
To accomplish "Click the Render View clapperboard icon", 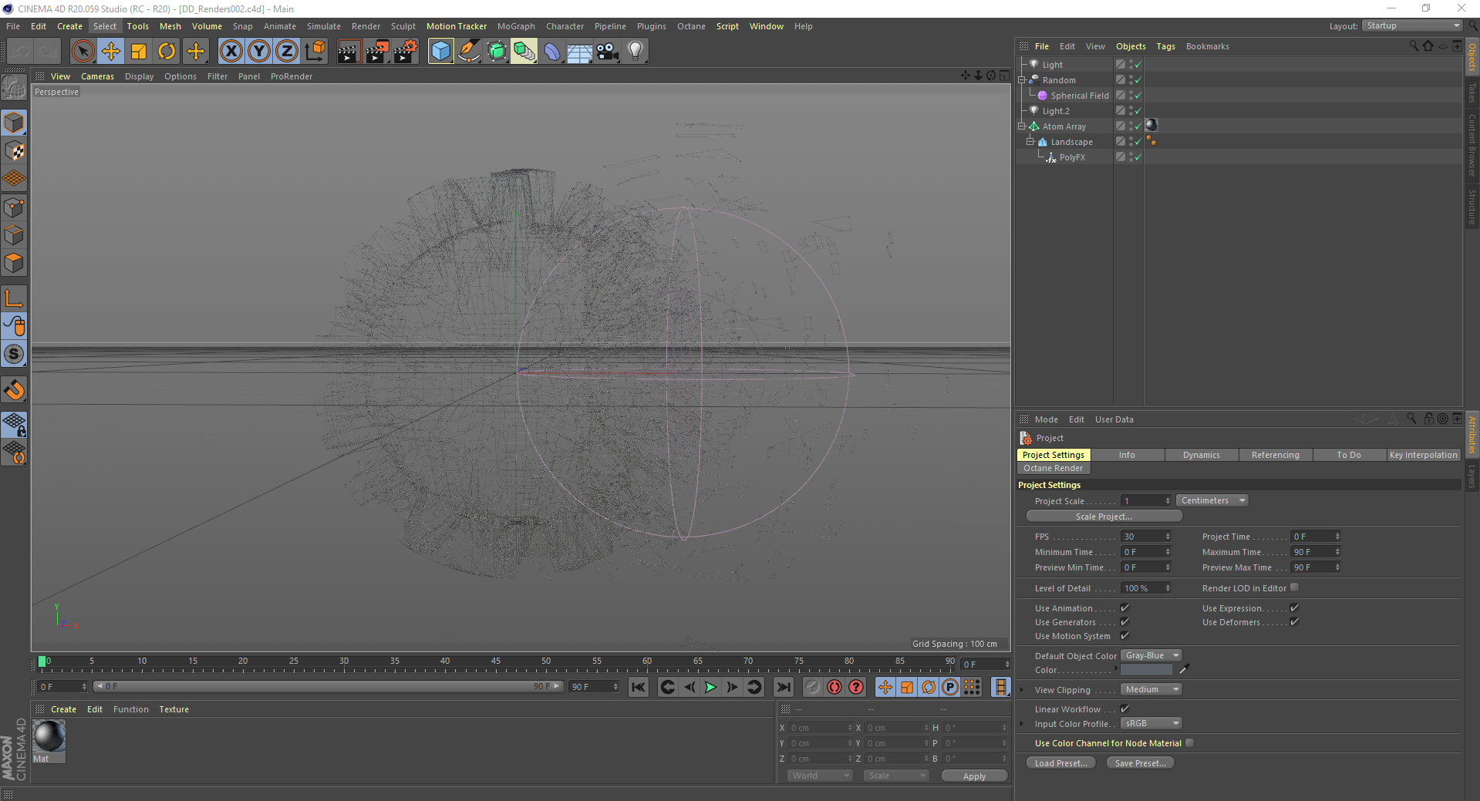I will [349, 52].
